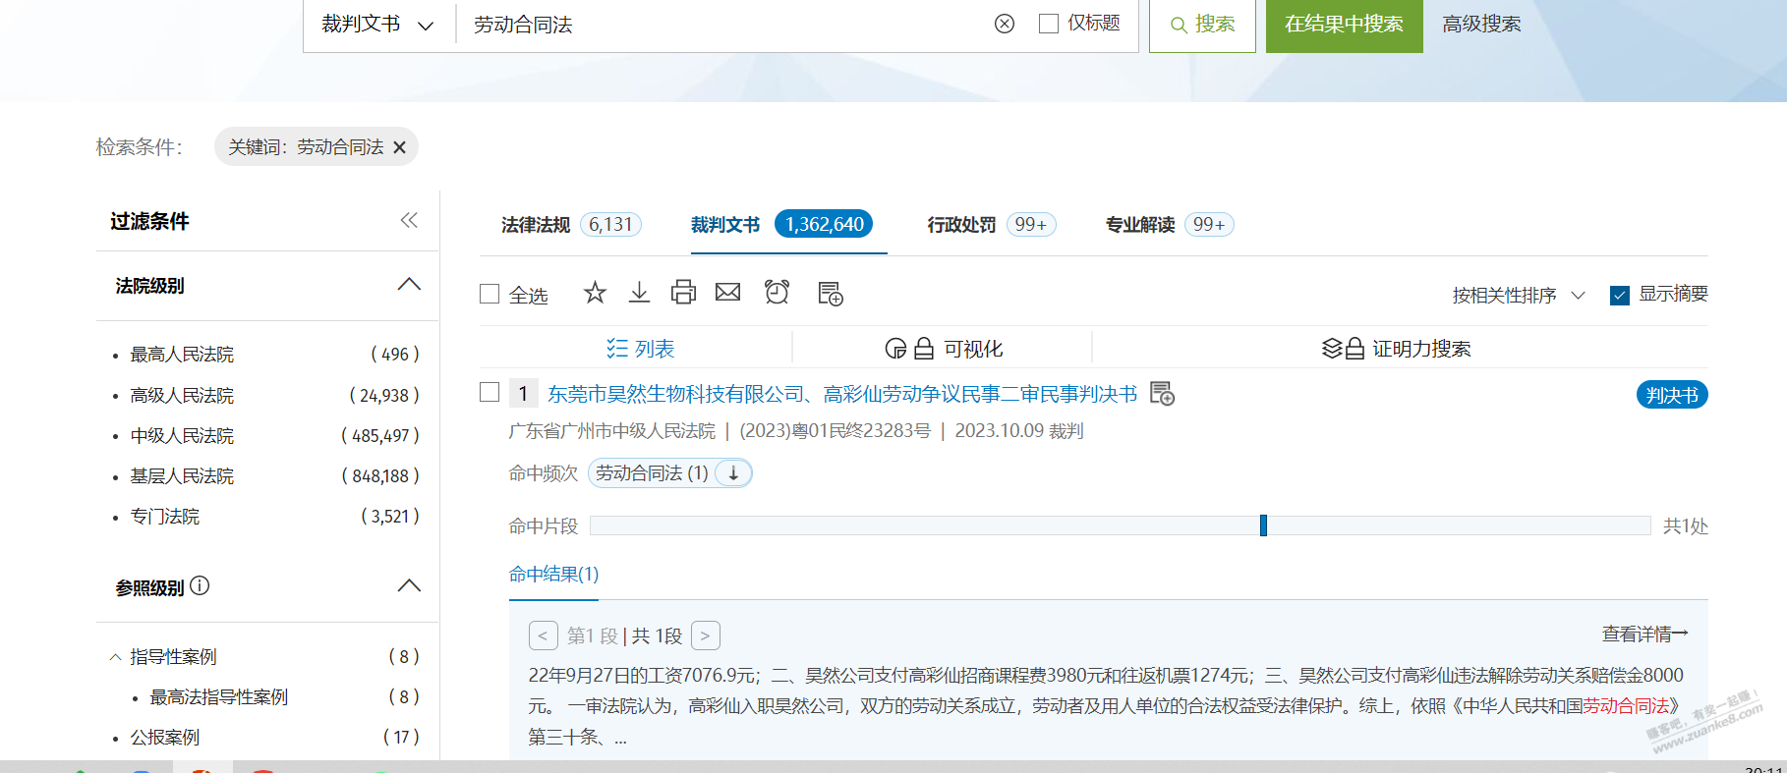Select the 证明力搜索 view tab
1787x773 pixels.
[1396, 349]
